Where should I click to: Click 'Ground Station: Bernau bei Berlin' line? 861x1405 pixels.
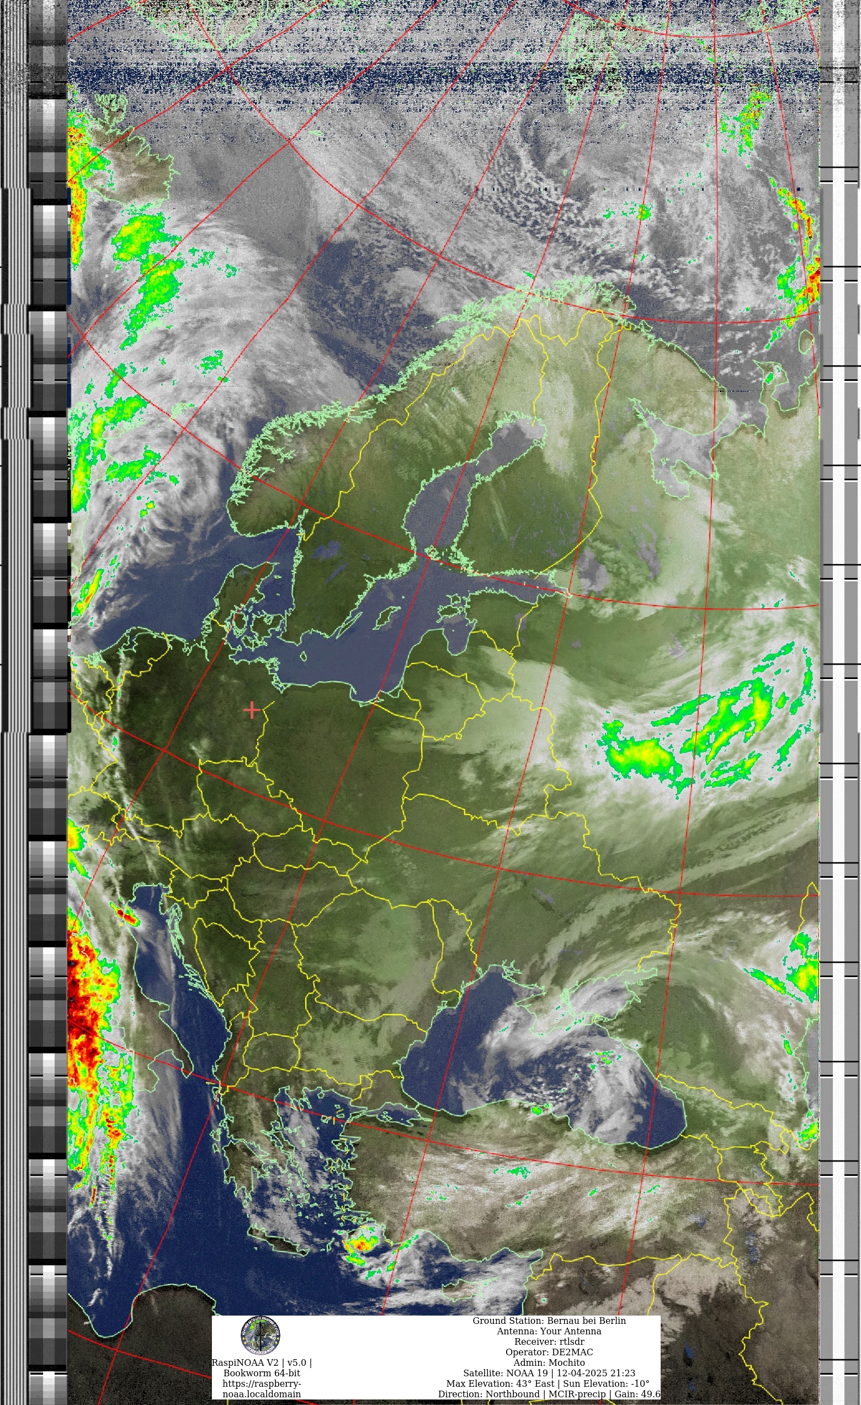coord(549,1321)
